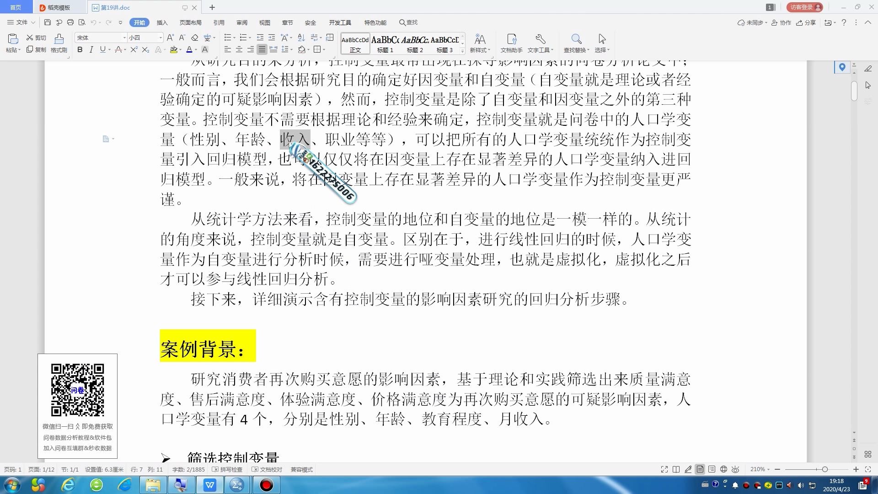Screen dimensions: 878x494
Task: Toggle Italic formatting
Action: pyautogui.click(x=91, y=49)
